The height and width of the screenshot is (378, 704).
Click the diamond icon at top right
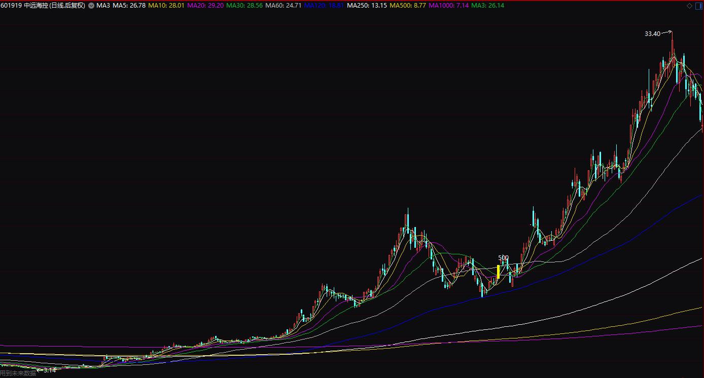[x=689, y=6]
